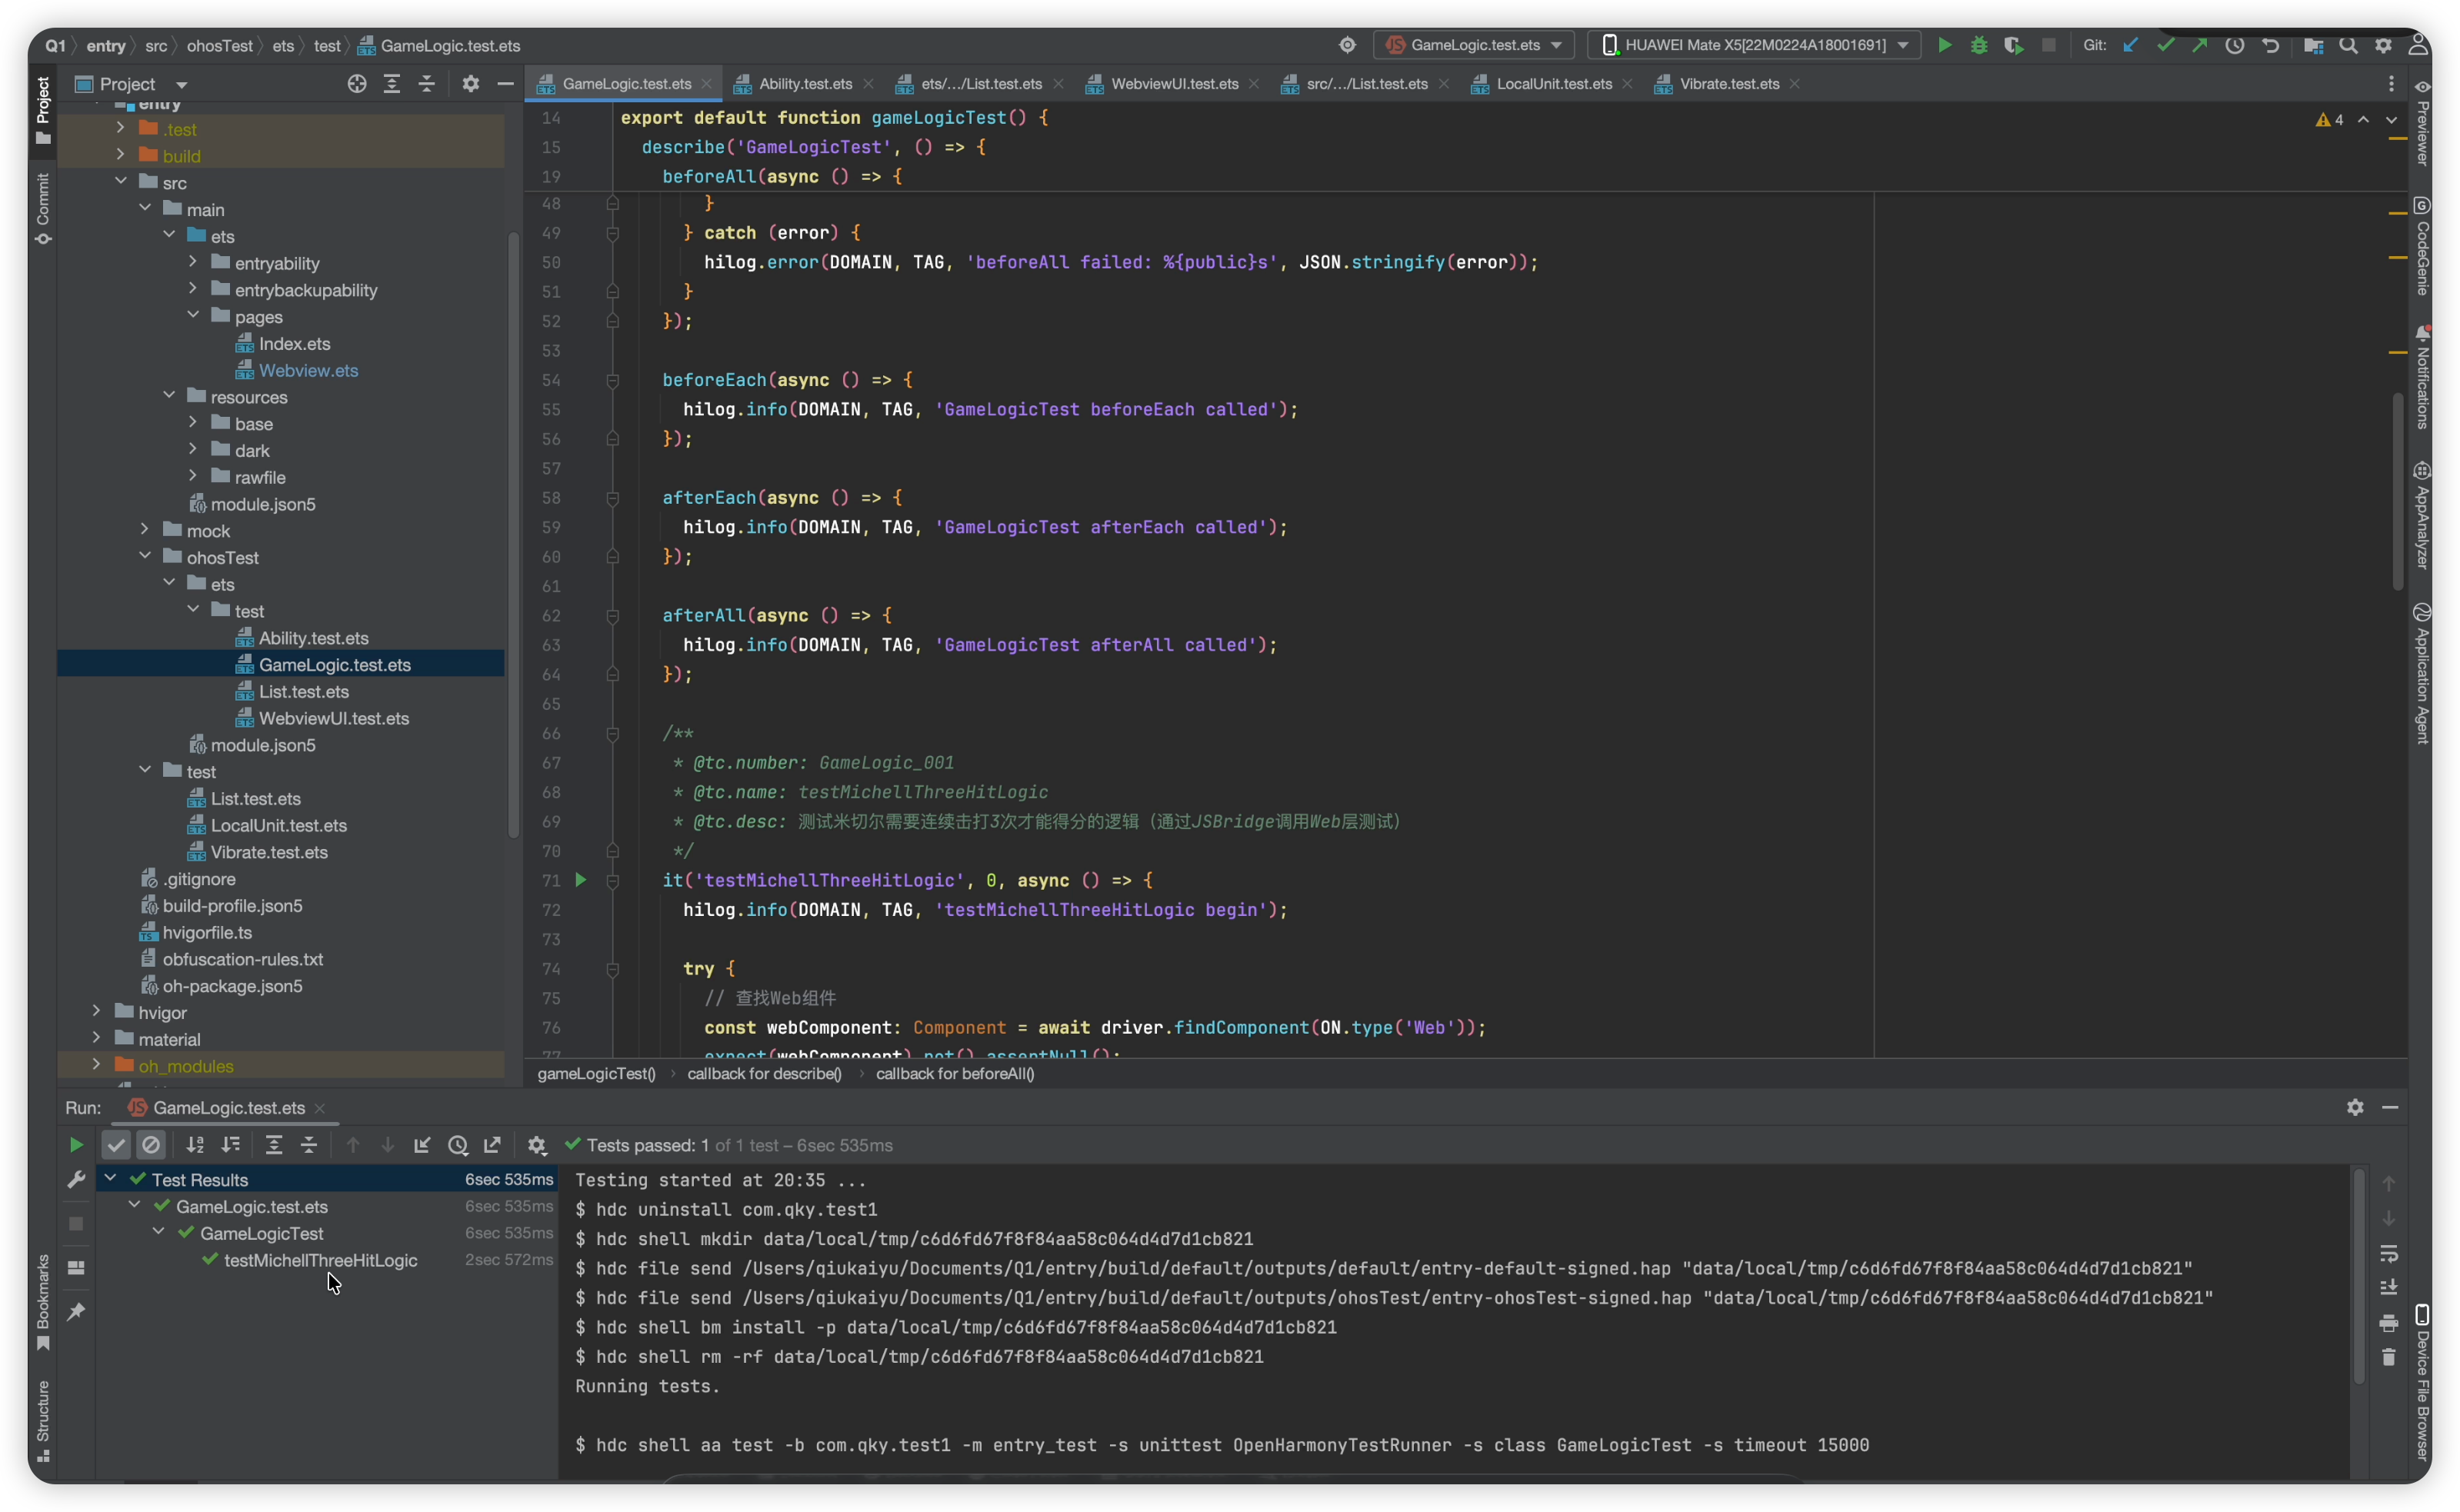Toggle the Show Ignored tests button
This screenshot has height=1512, width=2460.
(151, 1145)
